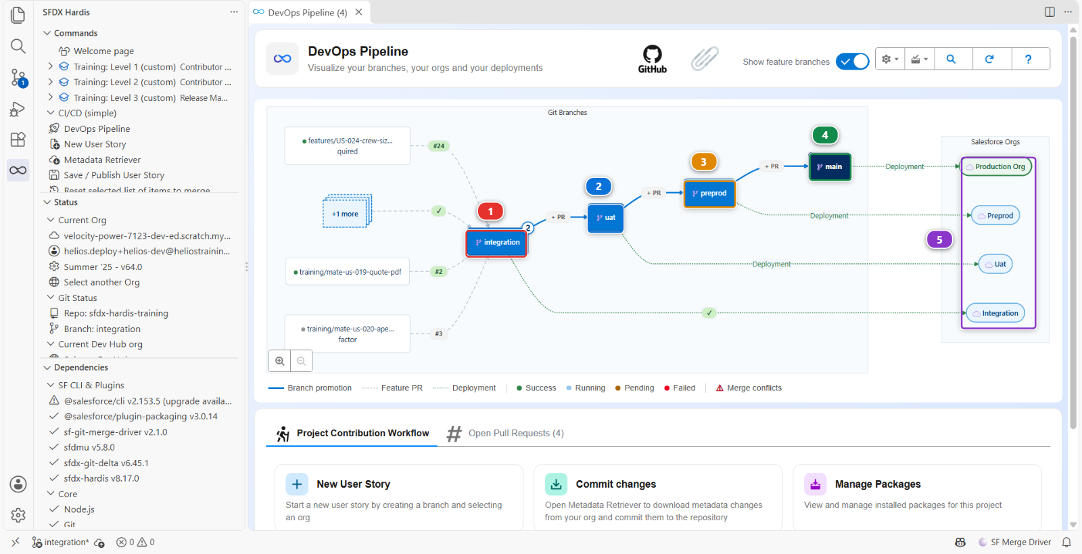Click the Commit changes card
The width and height of the screenshot is (1082, 554).
pos(658,497)
